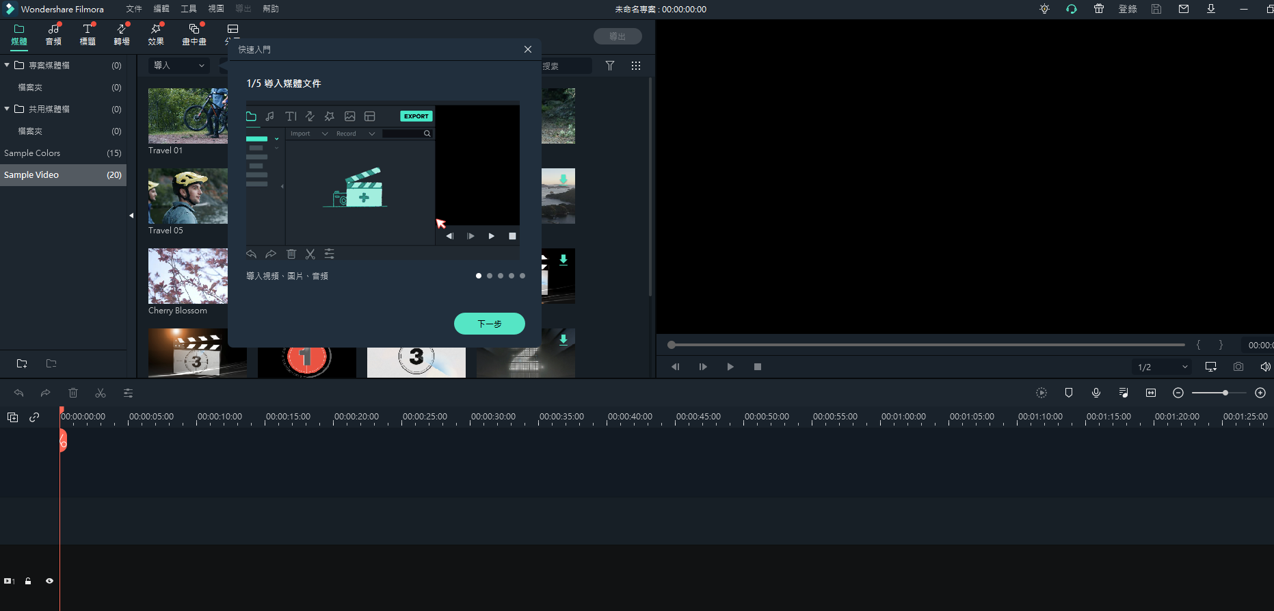Open the 標題 titles tab
Screen dimensions: 1274x611
point(88,34)
